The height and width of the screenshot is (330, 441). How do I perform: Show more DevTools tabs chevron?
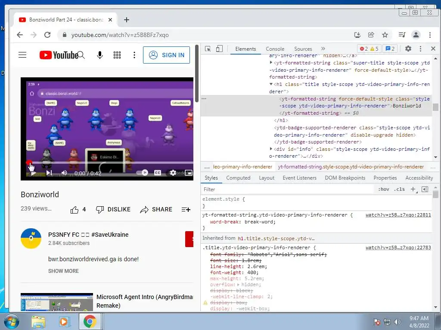[x=323, y=49]
